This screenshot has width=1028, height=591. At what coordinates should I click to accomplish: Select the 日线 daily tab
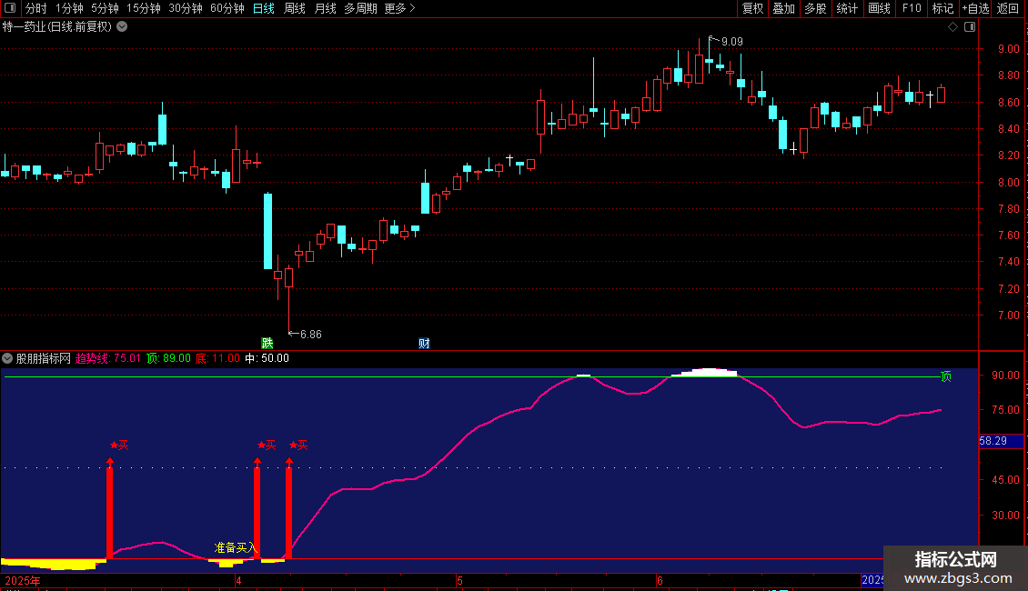264,8
